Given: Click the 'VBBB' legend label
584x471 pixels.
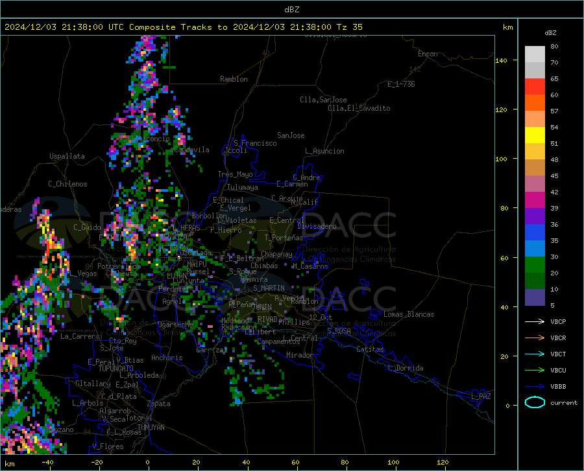Looking at the screenshot, I should click(x=558, y=387).
